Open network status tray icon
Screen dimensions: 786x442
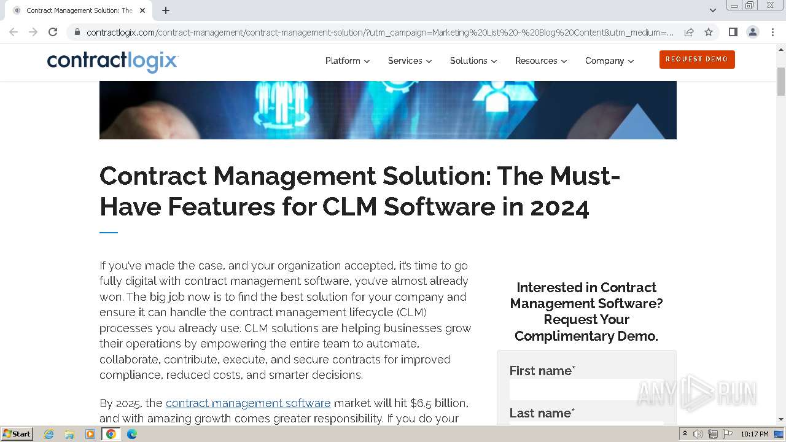point(713,434)
